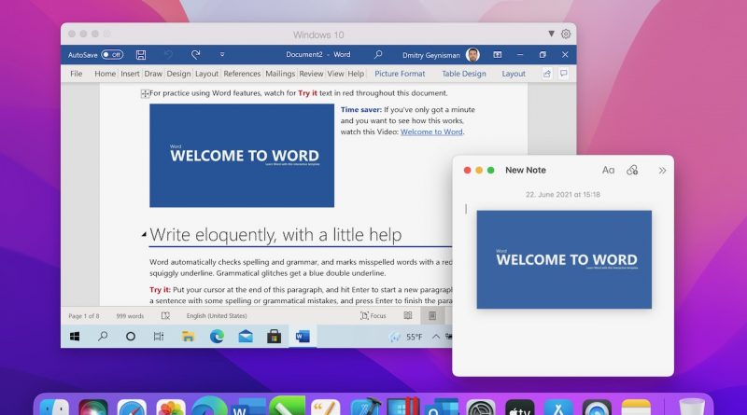Switch to the Review tab

pyautogui.click(x=311, y=74)
